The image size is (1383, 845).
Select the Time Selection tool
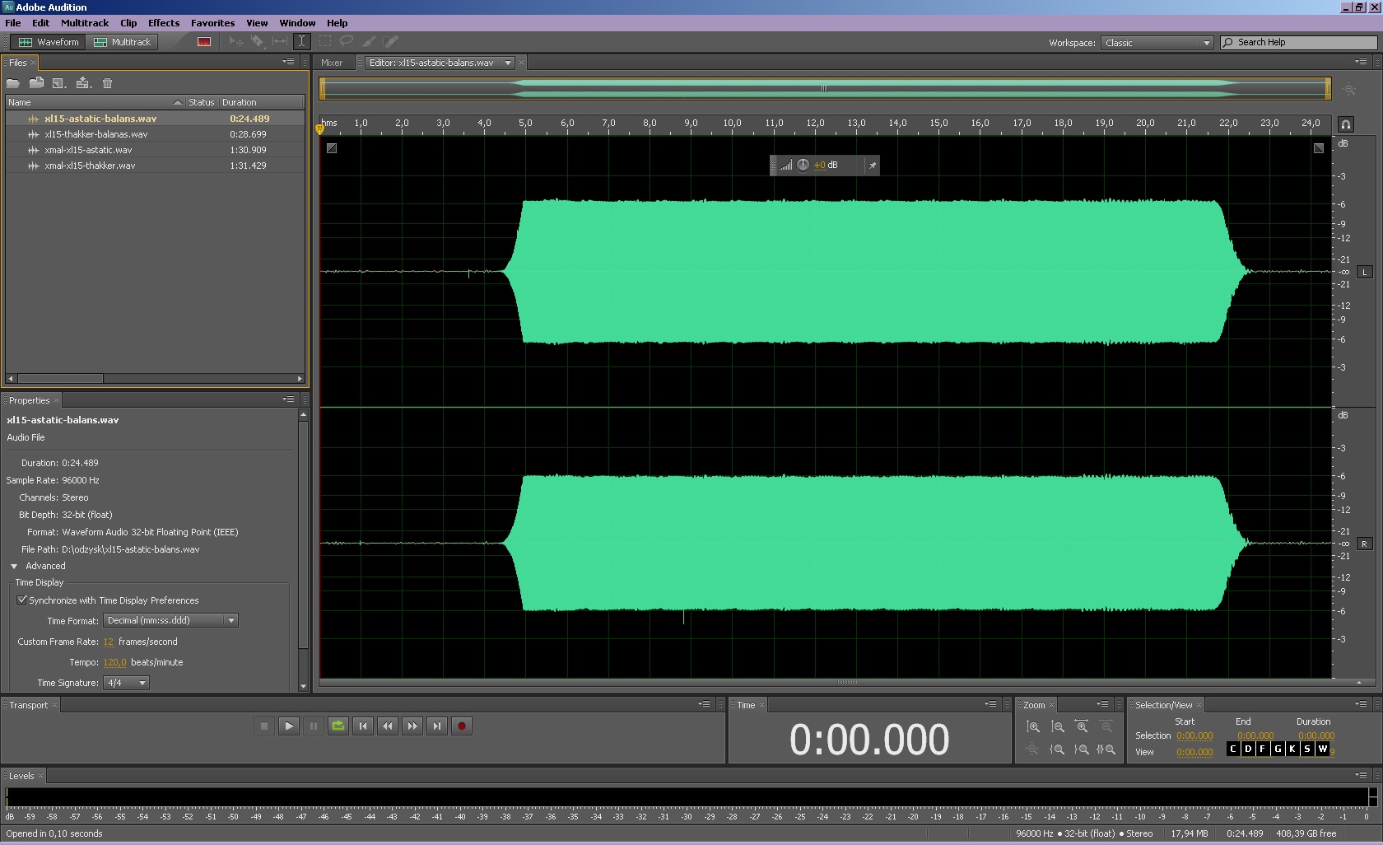302,41
